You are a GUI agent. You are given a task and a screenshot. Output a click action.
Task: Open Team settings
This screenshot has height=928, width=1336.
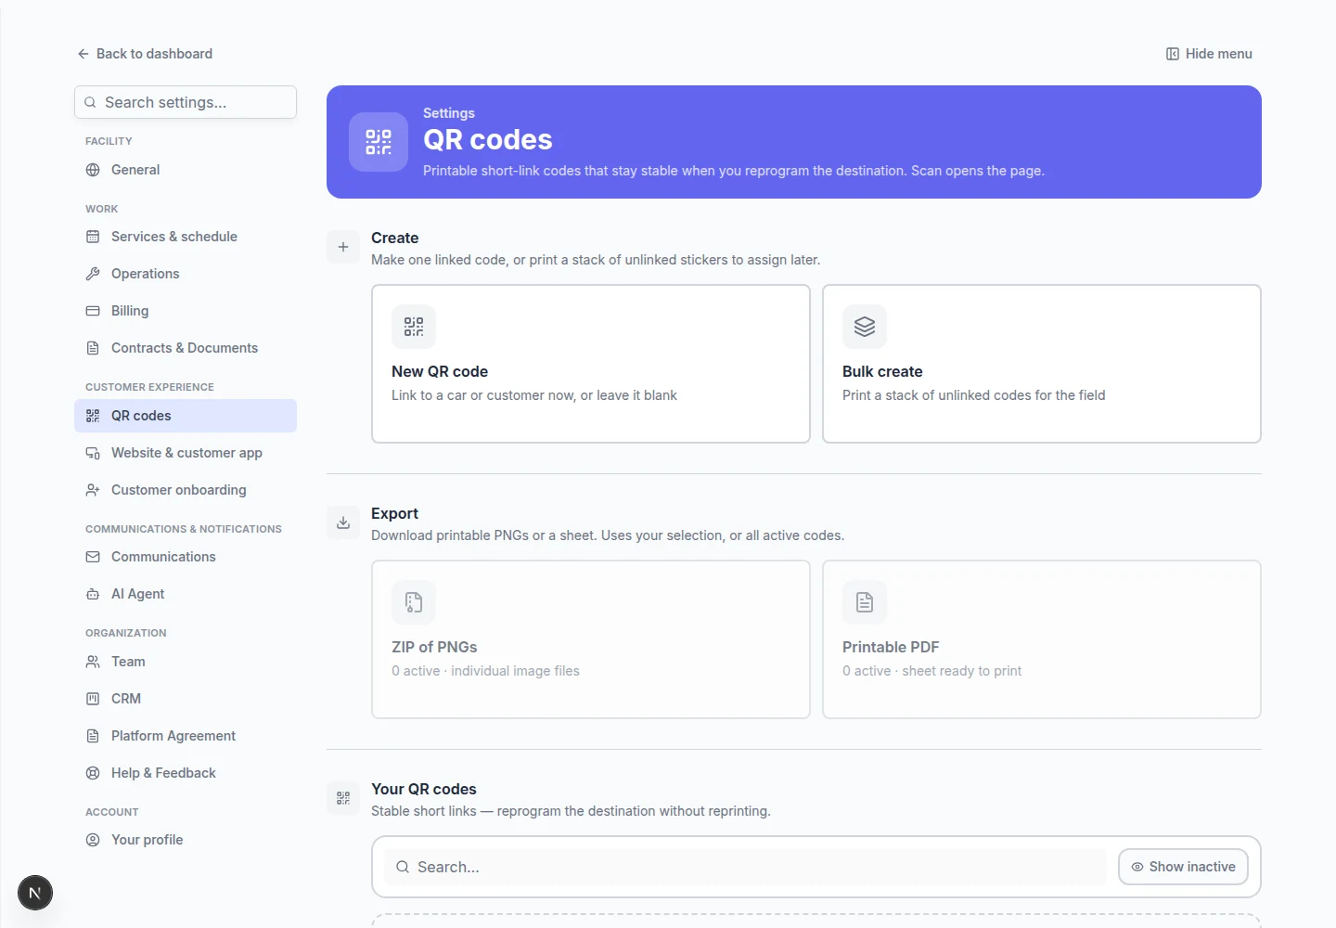(x=186, y=662)
